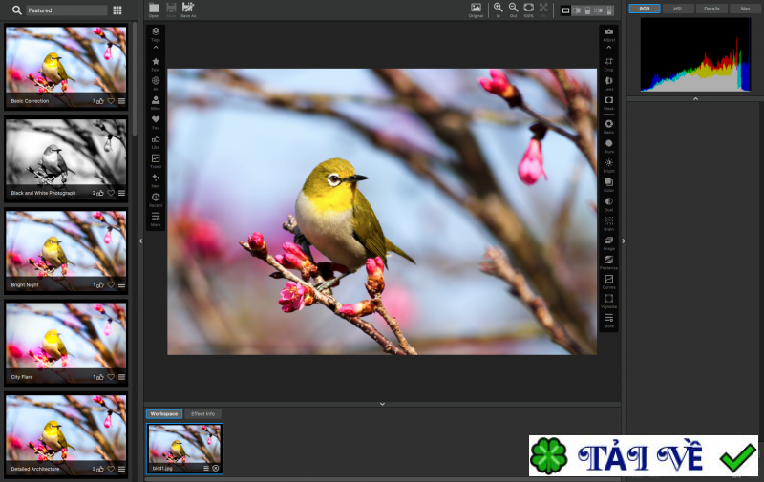Open the Adjust tools panel
Screen dimensions: 764x482
tap(608, 32)
